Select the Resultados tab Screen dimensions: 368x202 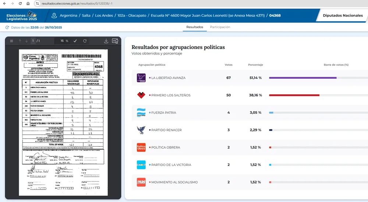pyautogui.click(x=195, y=27)
